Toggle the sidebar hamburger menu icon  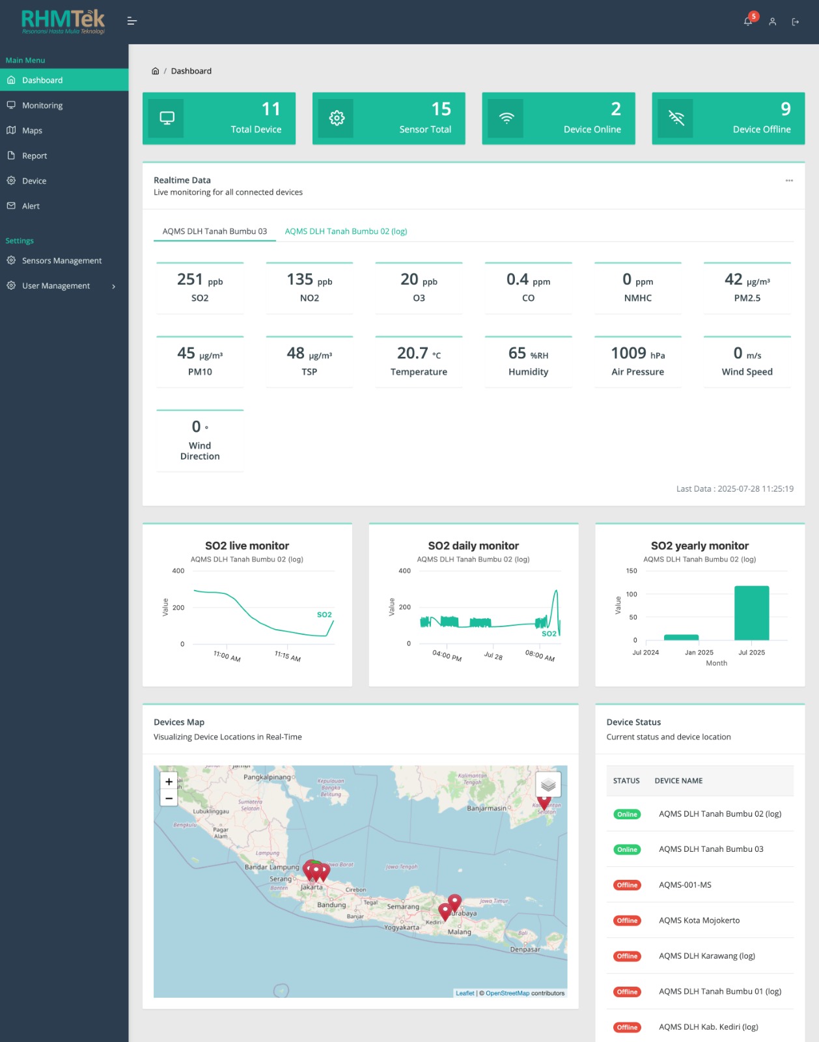click(132, 21)
